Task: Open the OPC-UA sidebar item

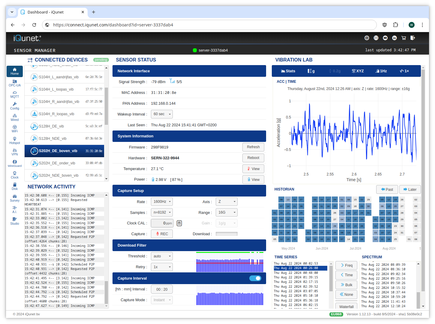Action: coord(15,83)
